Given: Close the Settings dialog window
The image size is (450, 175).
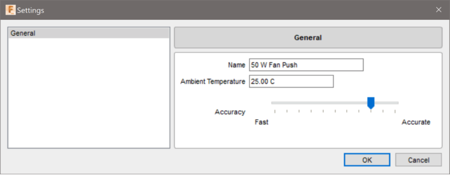Looking at the screenshot, I should click(x=438, y=10).
